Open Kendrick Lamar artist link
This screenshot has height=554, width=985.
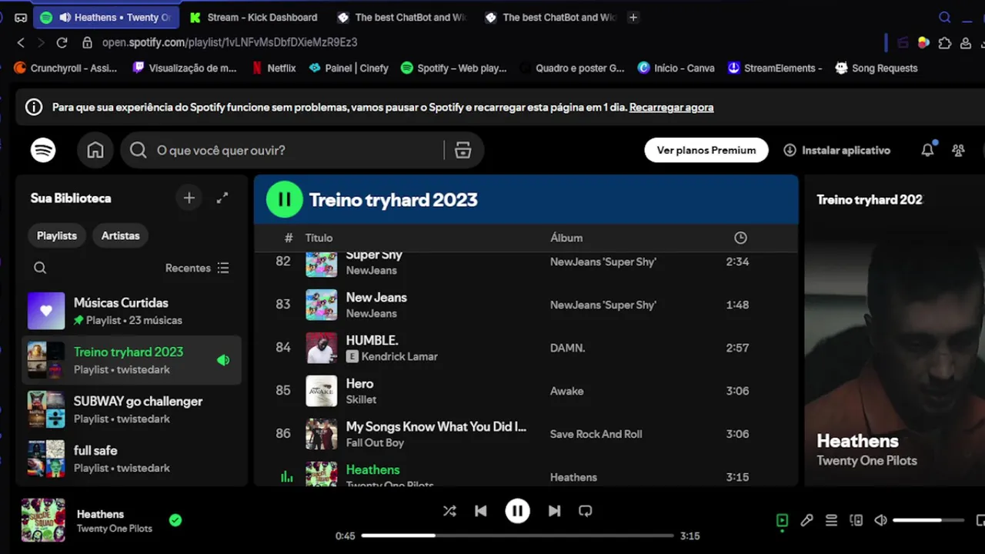pos(399,356)
